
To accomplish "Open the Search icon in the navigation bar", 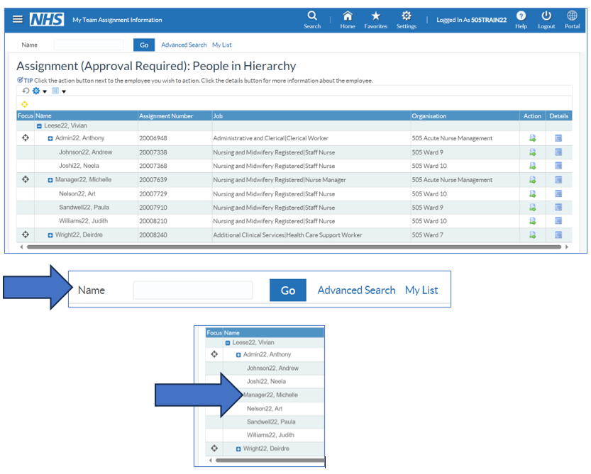I will (x=312, y=16).
